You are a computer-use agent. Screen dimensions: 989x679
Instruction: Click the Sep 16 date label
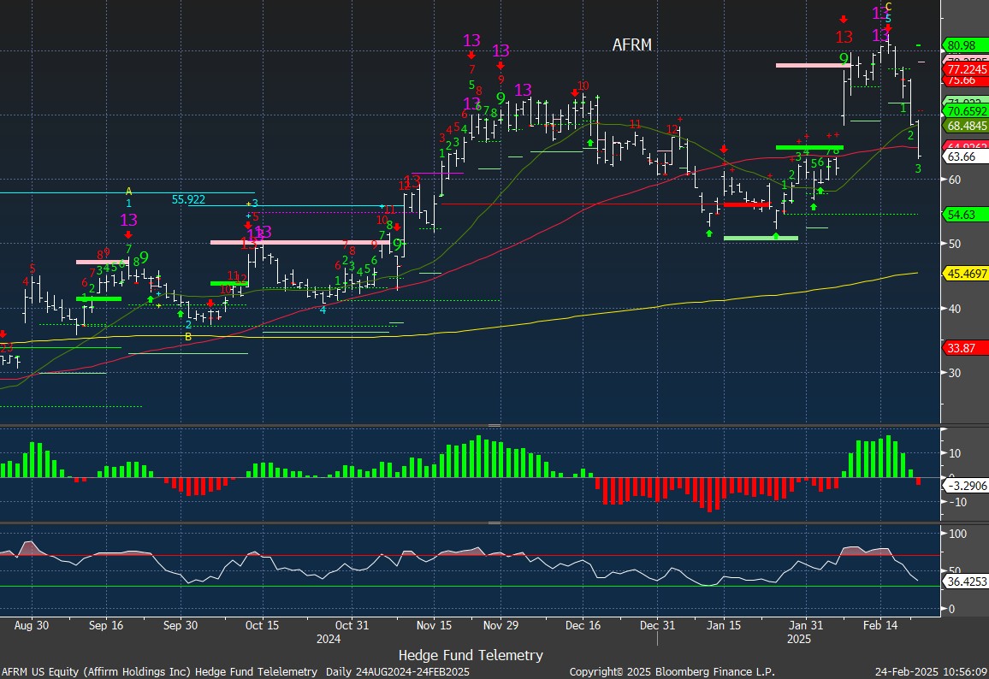click(106, 625)
